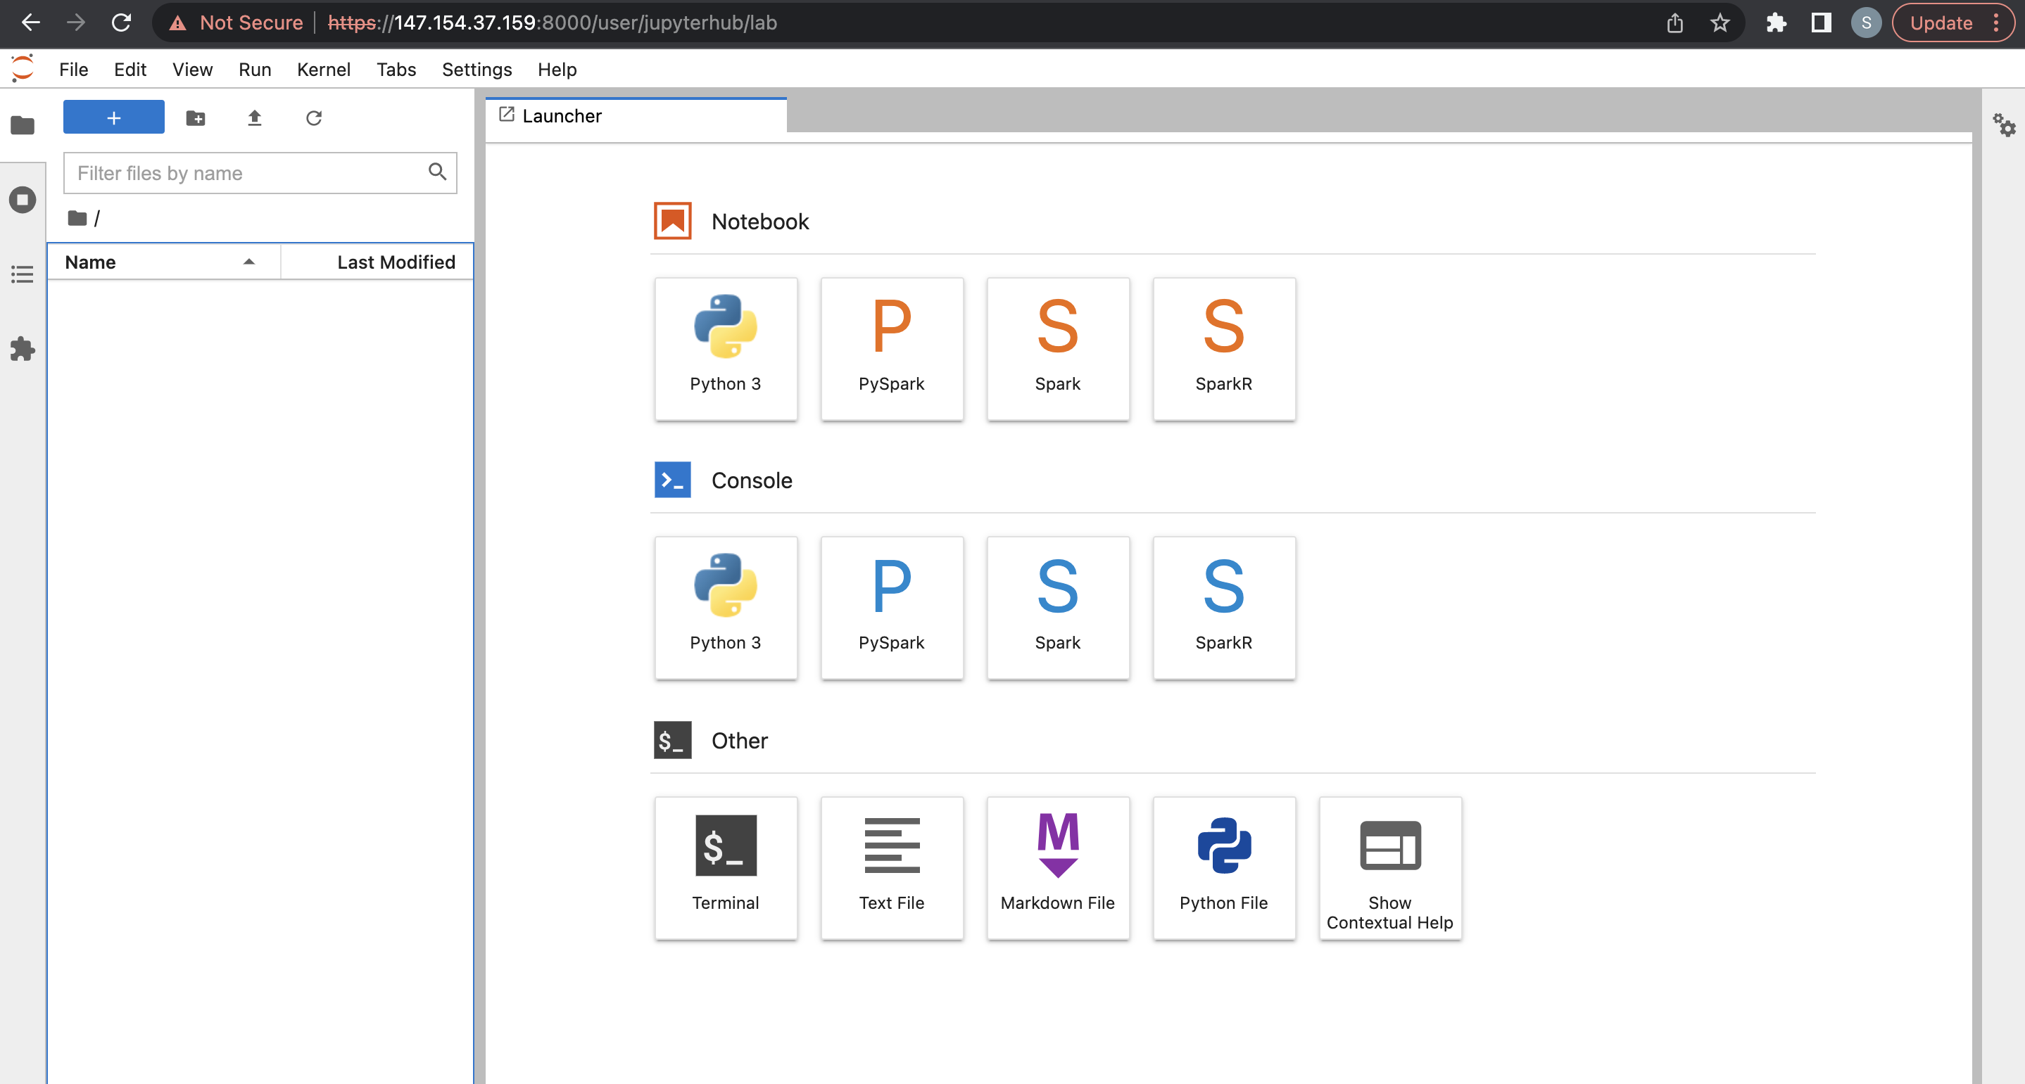Open the Kernel menu

324,69
